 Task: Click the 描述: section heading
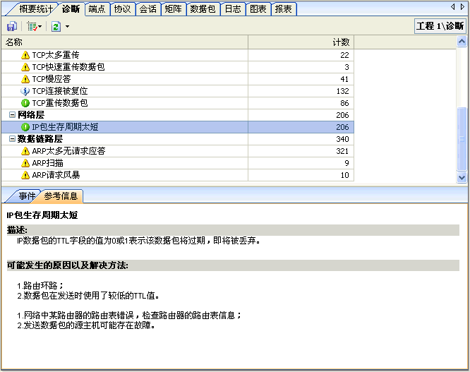[17, 230]
